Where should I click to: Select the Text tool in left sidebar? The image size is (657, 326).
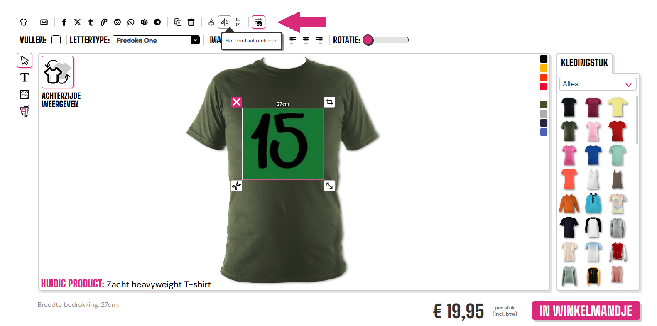(25, 77)
